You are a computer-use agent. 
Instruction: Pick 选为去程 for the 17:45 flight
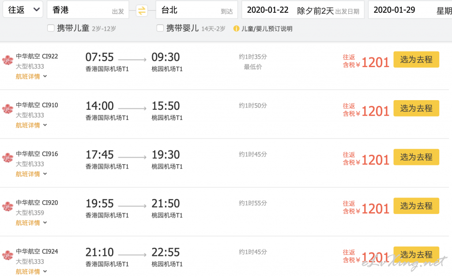coord(416,157)
